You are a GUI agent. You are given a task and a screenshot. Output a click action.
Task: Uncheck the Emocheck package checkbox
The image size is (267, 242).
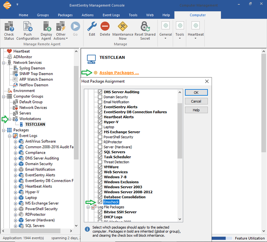point(100,202)
